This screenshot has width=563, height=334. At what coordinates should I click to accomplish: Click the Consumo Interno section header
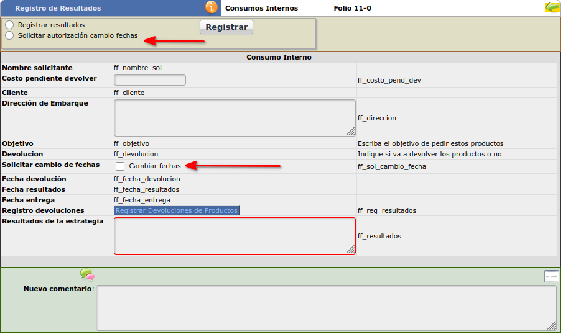point(279,57)
